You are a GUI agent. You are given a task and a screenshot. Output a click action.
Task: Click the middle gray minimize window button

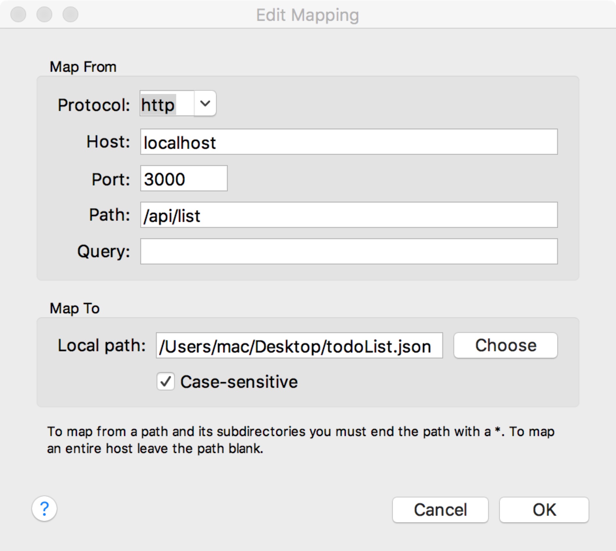tap(44, 15)
